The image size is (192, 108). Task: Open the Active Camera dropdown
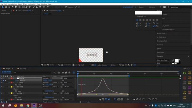tap(103, 65)
